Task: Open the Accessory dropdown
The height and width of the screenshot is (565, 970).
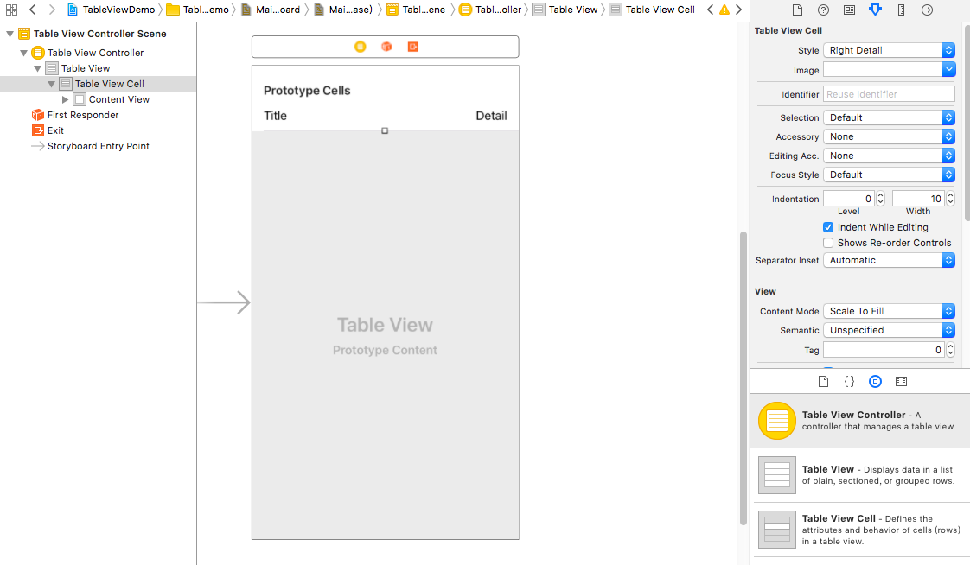Action: click(889, 136)
